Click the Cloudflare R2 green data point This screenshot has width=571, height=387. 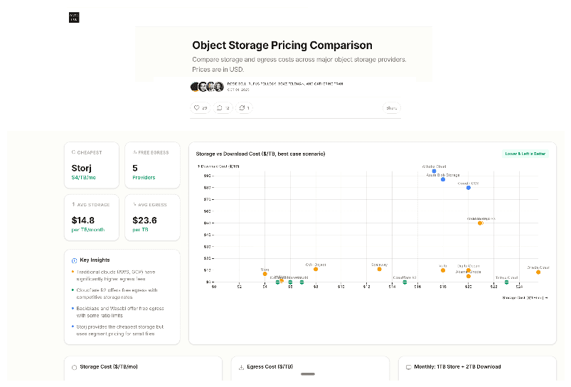405,282
